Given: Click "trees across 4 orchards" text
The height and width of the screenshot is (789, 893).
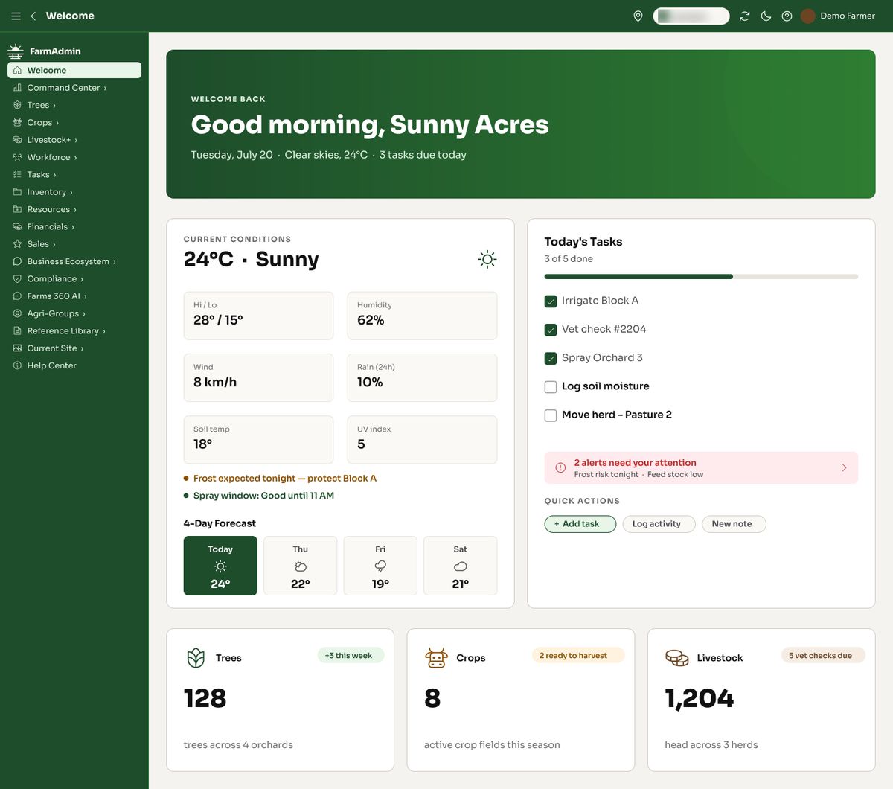Looking at the screenshot, I should [x=238, y=744].
